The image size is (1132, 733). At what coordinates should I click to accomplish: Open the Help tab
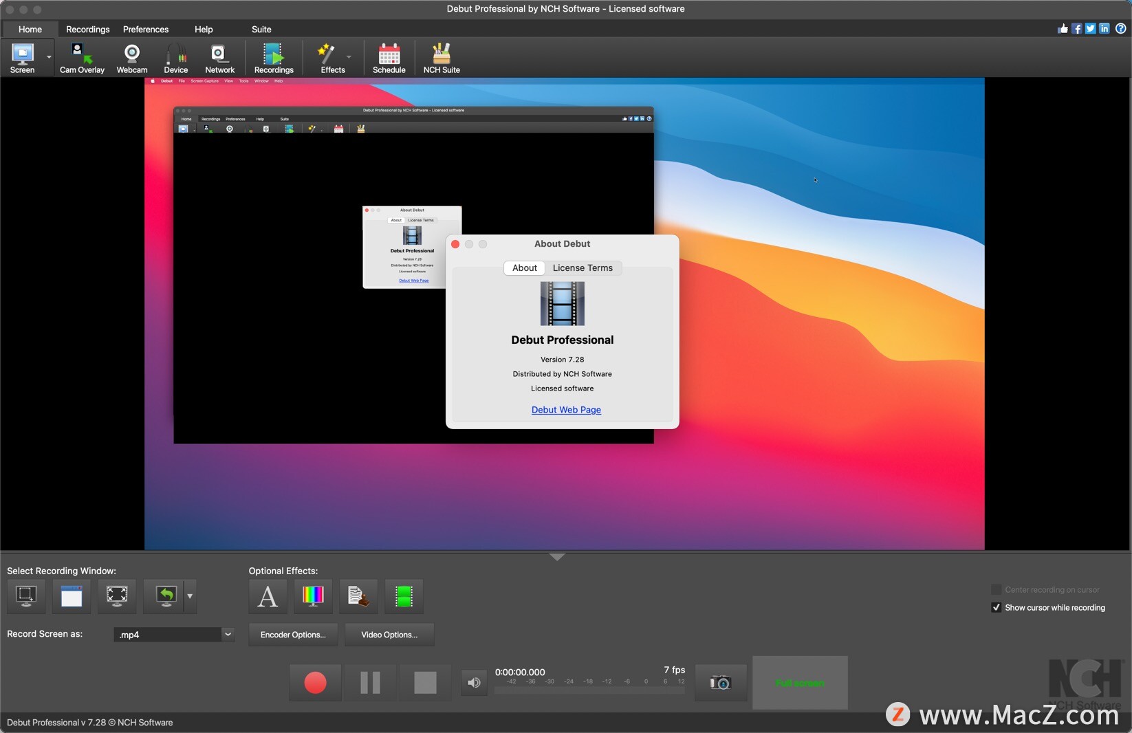coord(204,29)
